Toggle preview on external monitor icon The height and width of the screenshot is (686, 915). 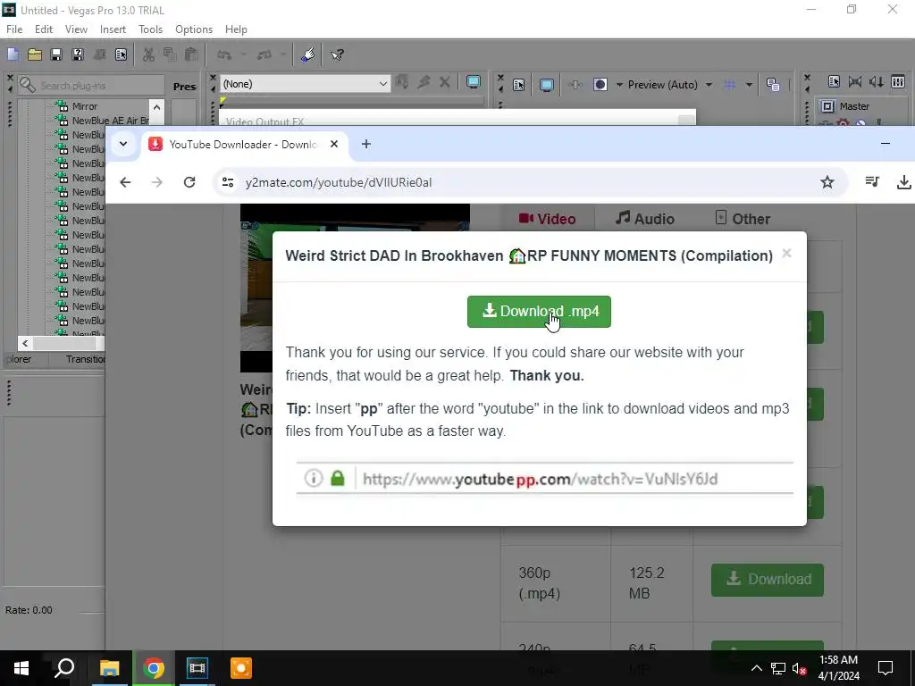[546, 85]
